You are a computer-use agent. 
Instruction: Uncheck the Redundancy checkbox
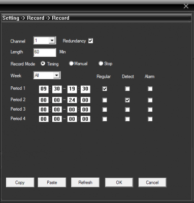(90, 41)
